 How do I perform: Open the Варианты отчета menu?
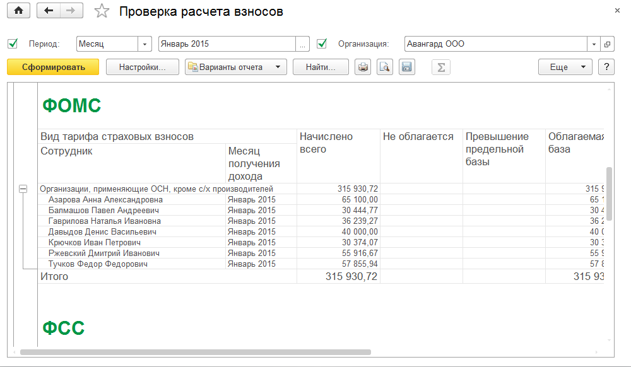pos(235,67)
